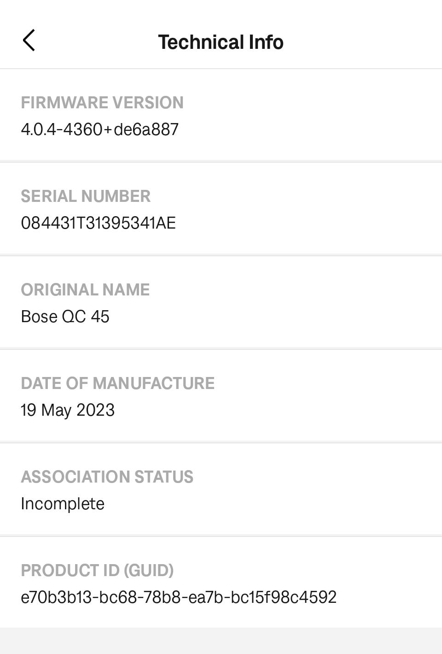Screen dimensions: 442x654
Task: Click divider between Firmware Version and Serial Number
Action: [221, 161]
